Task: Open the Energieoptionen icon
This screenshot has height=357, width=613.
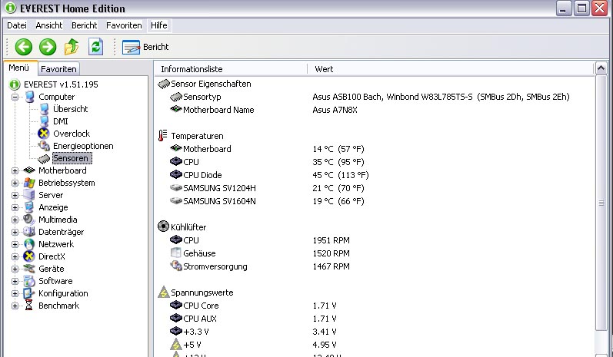Action: (x=44, y=146)
